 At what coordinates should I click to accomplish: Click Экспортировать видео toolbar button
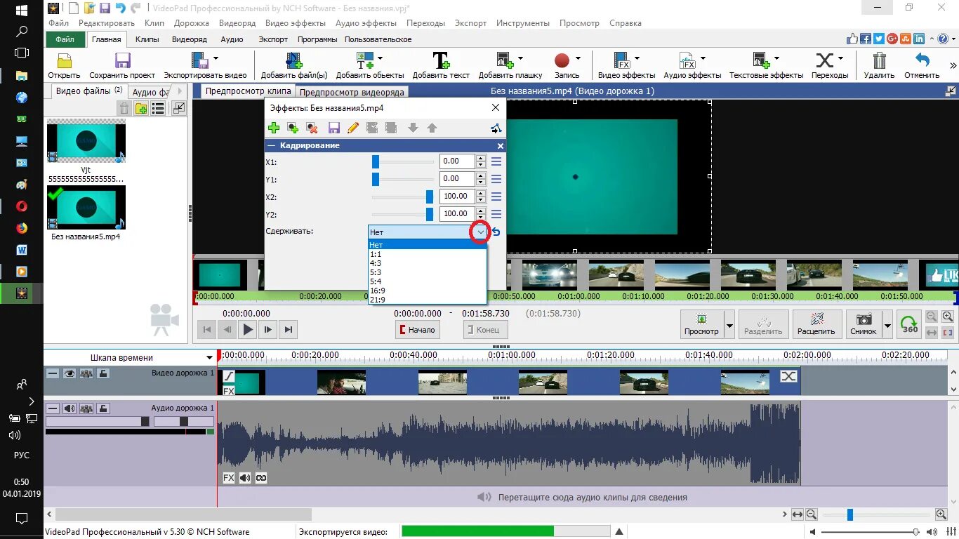pos(205,66)
